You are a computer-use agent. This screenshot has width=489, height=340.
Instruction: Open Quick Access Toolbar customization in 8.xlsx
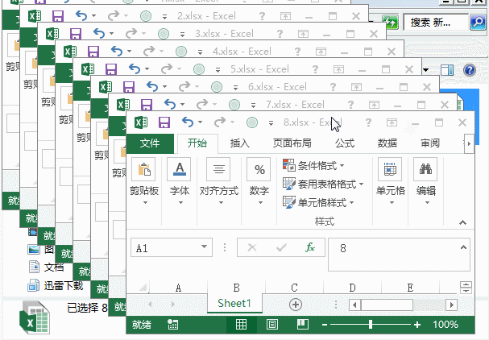271,123
